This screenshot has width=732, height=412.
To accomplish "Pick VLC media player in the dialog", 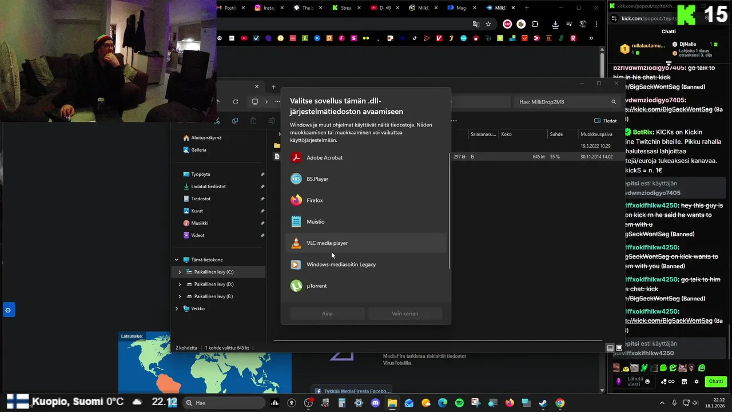I will (x=366, y=243).
